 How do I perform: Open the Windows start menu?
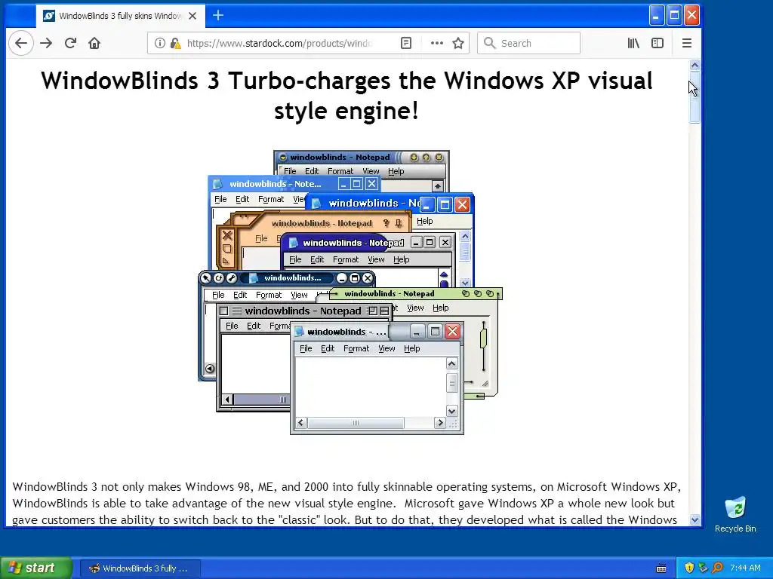(x=35, y=568)
